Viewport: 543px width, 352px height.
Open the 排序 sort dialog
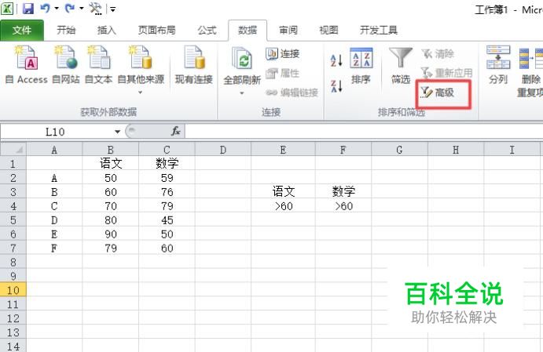point(361,66)
